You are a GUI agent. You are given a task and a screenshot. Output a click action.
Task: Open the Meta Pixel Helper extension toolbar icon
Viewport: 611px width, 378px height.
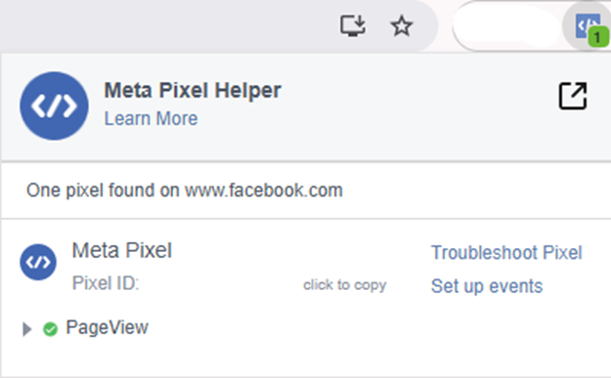tap(588, 25)
